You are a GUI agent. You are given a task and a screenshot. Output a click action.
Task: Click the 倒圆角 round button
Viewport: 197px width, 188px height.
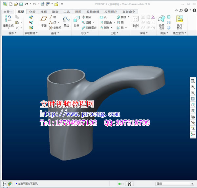point(106,23)
